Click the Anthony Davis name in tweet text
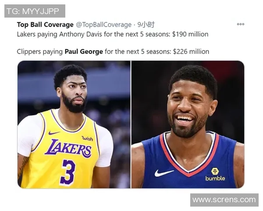 click(81, 34)
